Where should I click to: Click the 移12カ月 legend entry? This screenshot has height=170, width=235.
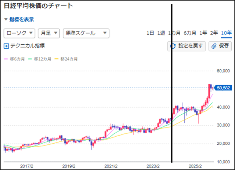pos(40,59)
